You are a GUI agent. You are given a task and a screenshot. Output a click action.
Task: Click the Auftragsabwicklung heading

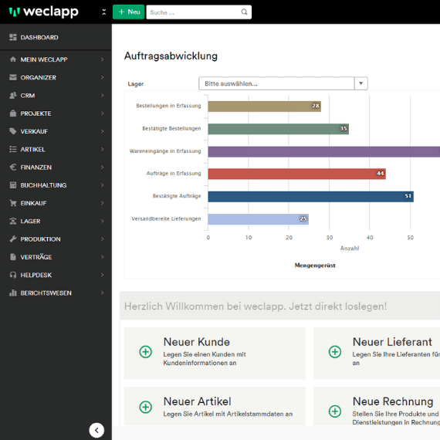pos(171,56)
